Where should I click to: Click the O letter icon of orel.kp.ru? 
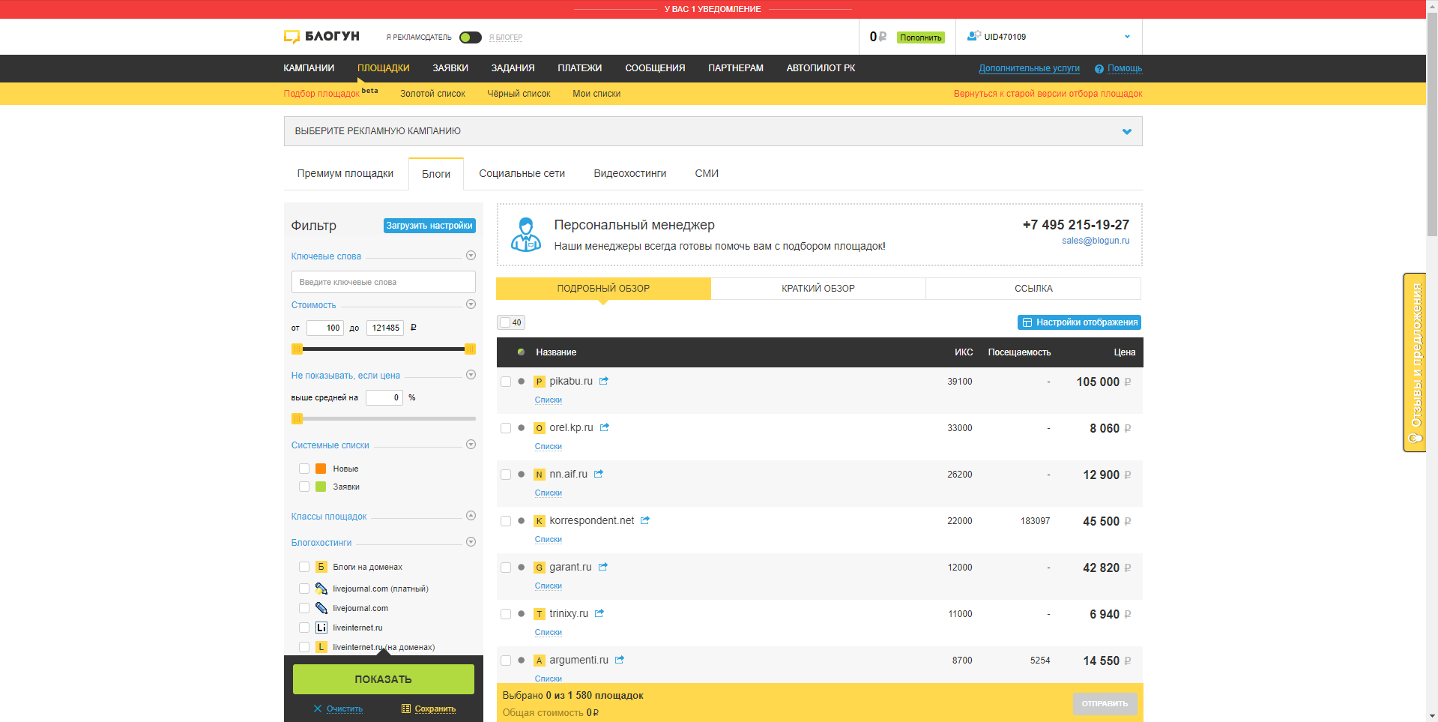click(x=539, y=428)
